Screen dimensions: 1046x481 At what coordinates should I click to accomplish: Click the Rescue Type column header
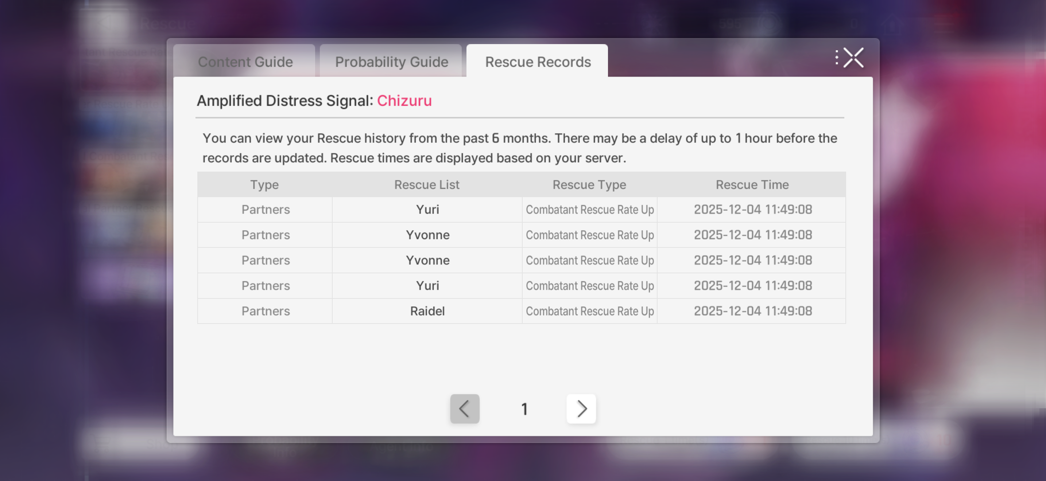589,184
